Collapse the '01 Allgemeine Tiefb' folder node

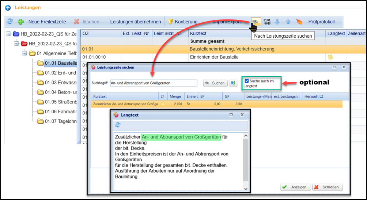click(24, 53)
